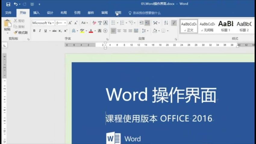Switch to the 引用 tab
The width and height of the screenshot is (256, 144).
click(77, 13)
